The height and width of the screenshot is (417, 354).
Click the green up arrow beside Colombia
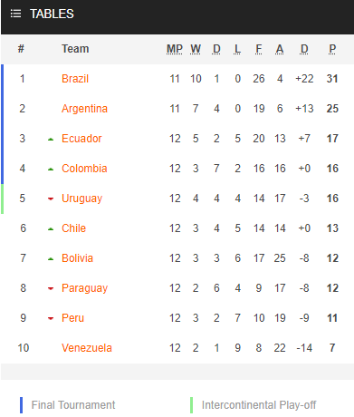click(x=51, y=170)
